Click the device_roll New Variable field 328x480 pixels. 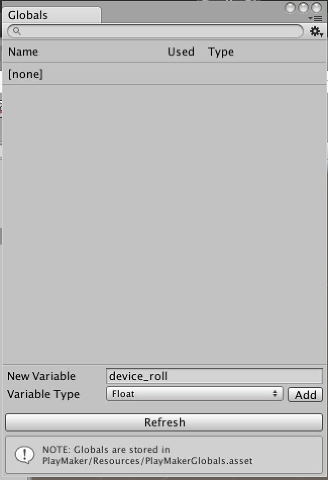coord(214,376)
